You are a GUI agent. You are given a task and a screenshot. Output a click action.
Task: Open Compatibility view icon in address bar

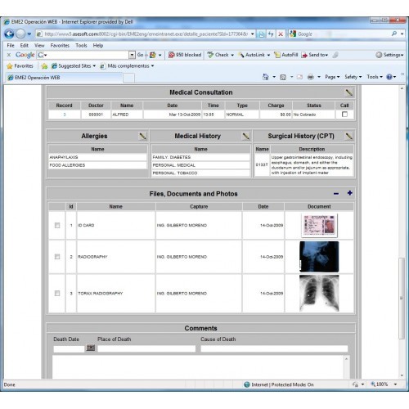click(262, 34)
